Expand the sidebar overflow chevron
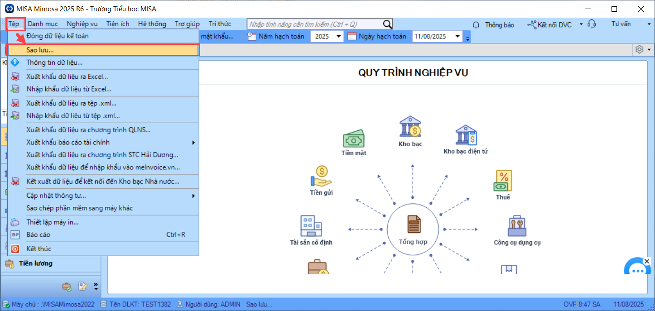655x311 pixels. 96,286
